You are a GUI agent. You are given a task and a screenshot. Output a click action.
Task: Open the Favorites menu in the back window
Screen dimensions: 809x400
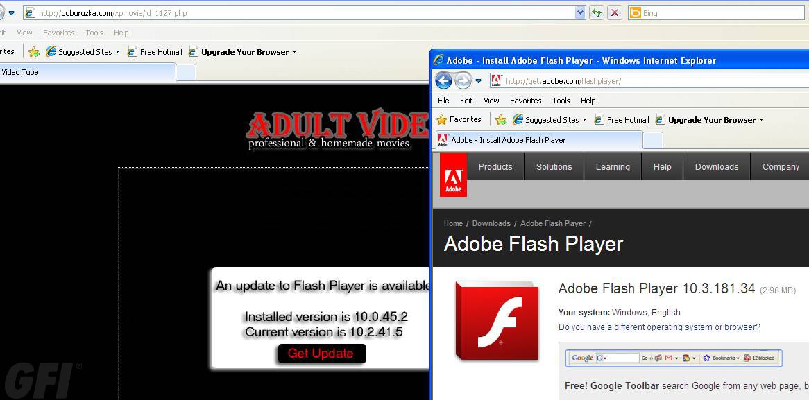click(x=59, y=33)
